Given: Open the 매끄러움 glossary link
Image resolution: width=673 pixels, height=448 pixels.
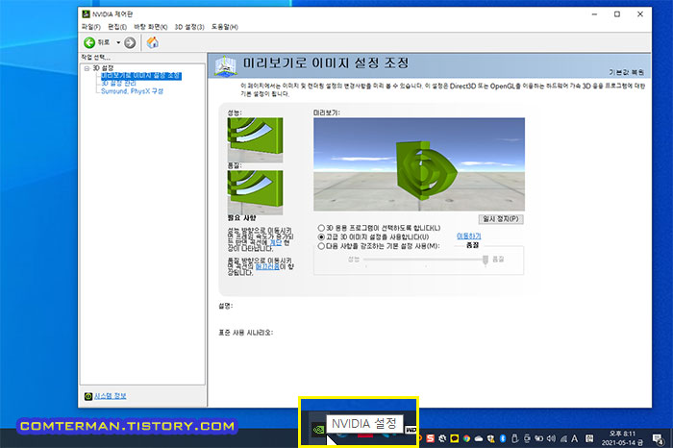Looking at the screenshot, I should pos(267,266).
